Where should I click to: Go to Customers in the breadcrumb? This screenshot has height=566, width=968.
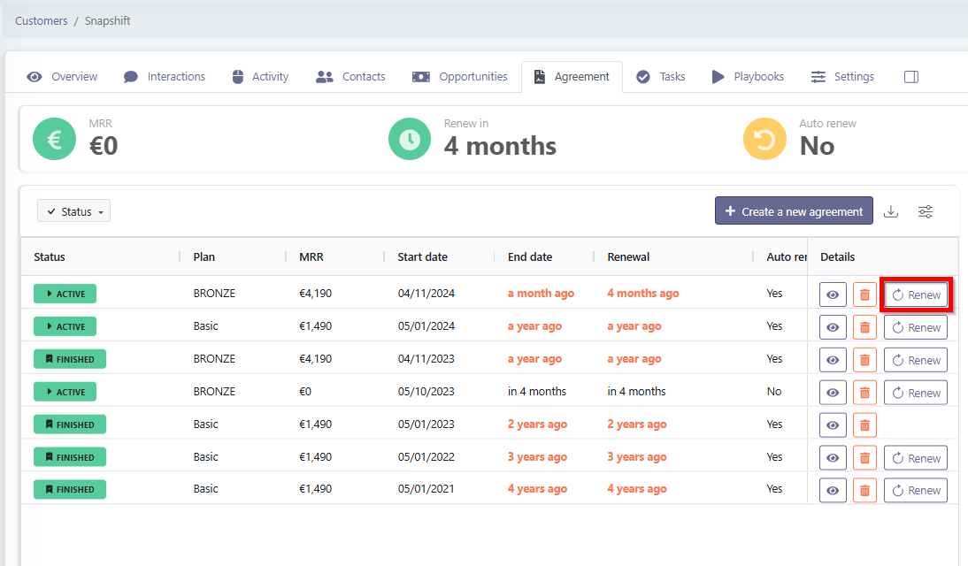coord(41,20)
